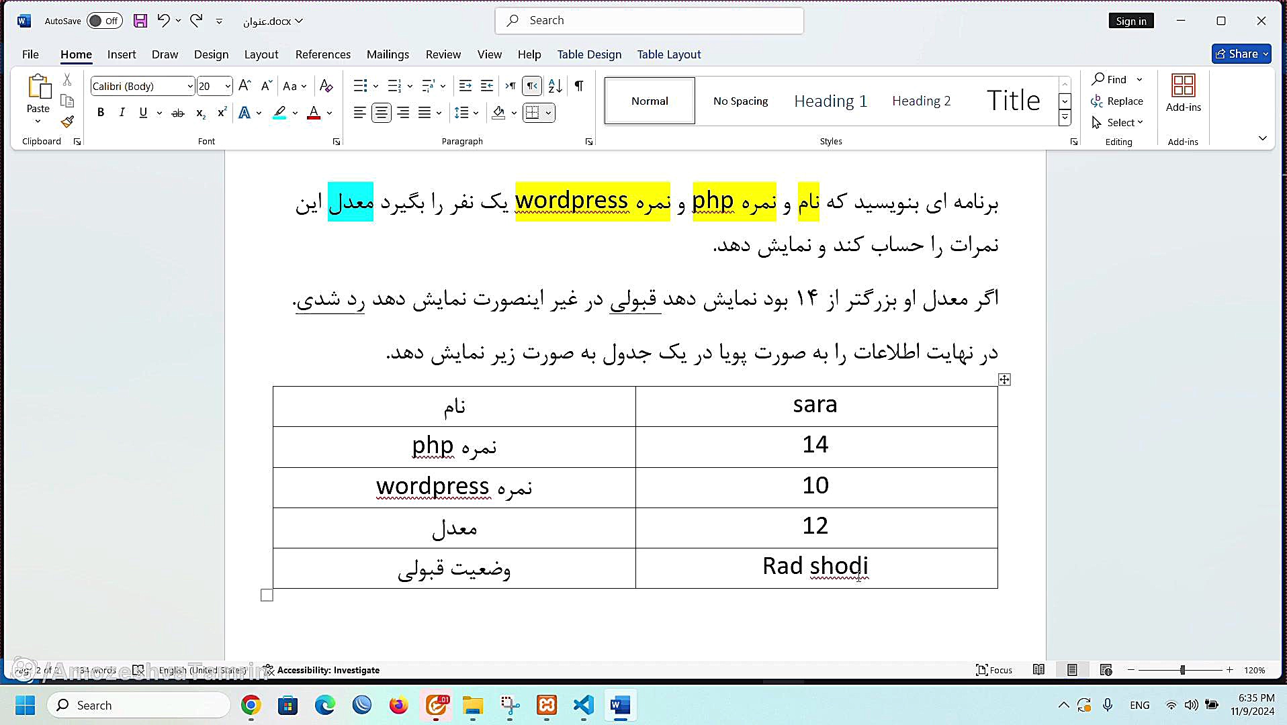Align paragraph to the right

(x=403, y=113)
